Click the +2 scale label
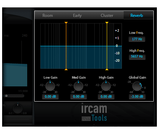 click(x=117, y=31)
